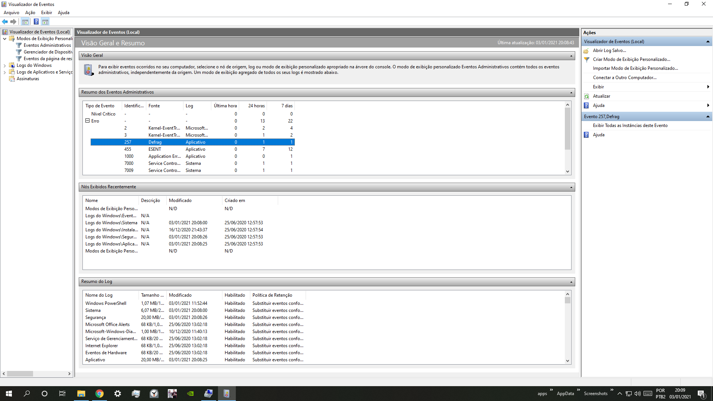Click Importar Modo de Exibição Personalizado

pyautogui.click(x=635, y=68)
